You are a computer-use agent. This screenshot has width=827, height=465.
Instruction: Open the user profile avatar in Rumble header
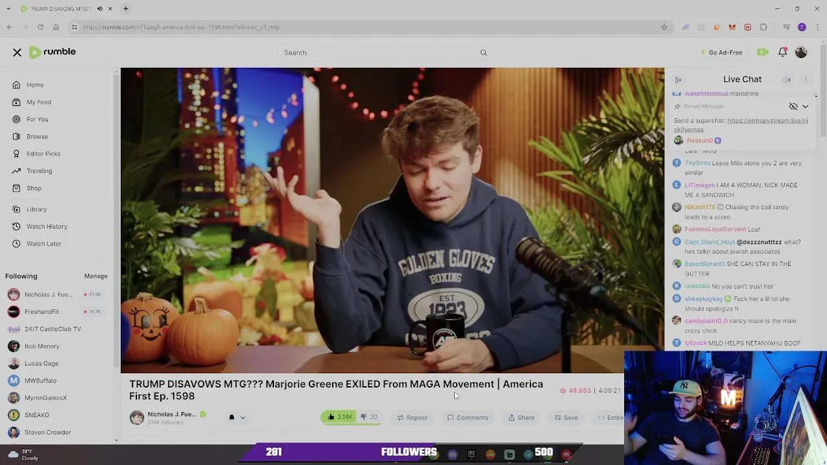(801, 52)
